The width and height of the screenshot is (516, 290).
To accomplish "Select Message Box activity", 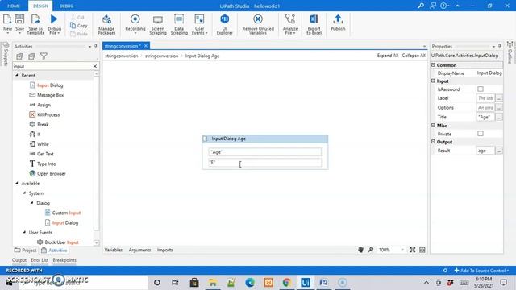I will coord(50,95).
